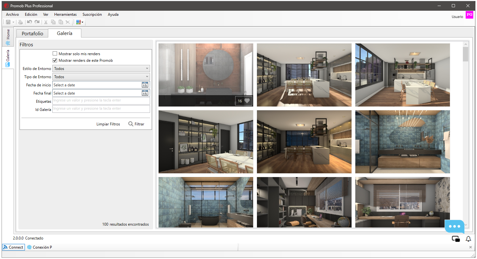477x259 pixels.
Task: Open the Save icon dropdown arrow
Action: click(13, 22)
